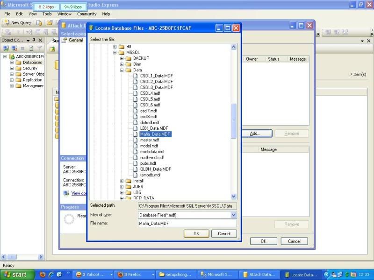The image size is (374, 280).
Task: Click file tree scrollbar down arrow
Action: pos(233,196)
